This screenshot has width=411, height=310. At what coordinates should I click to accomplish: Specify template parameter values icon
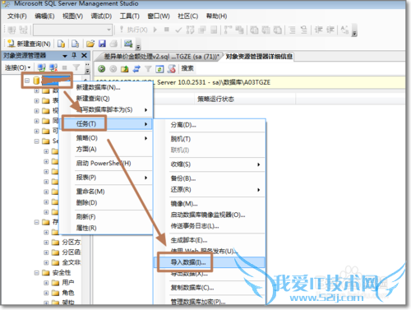[x=344, y=30]
